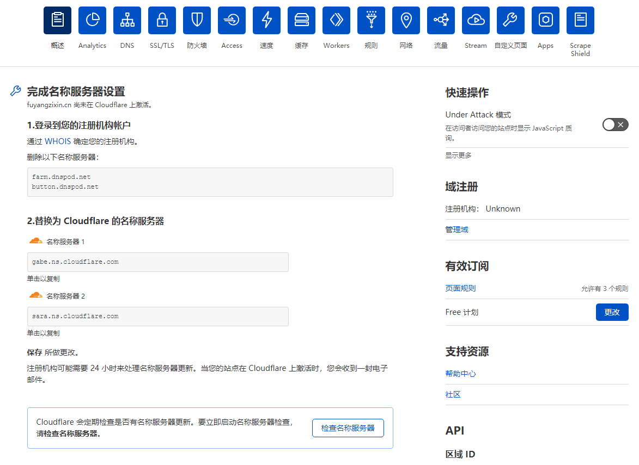The height and width of the screenshot is (465, 639).
Task: Open the 流量 traffic routing icon
Action: pos(441,20)
